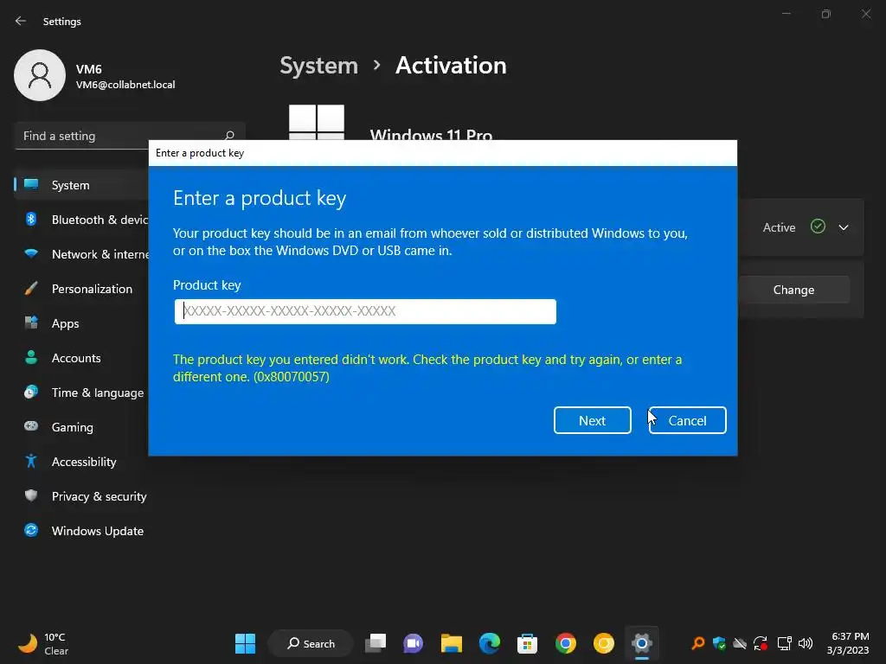
Task: Open the Apps settings section
Action: point(82,323)
